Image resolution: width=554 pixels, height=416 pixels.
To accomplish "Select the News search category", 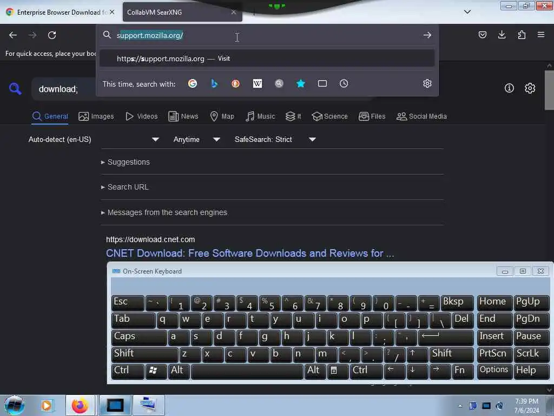I will pos(183,116).
